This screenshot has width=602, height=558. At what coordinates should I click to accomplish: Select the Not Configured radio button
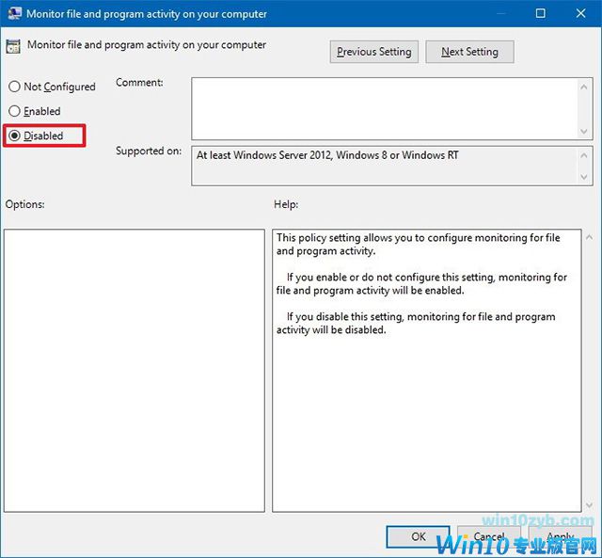point(14,87)
